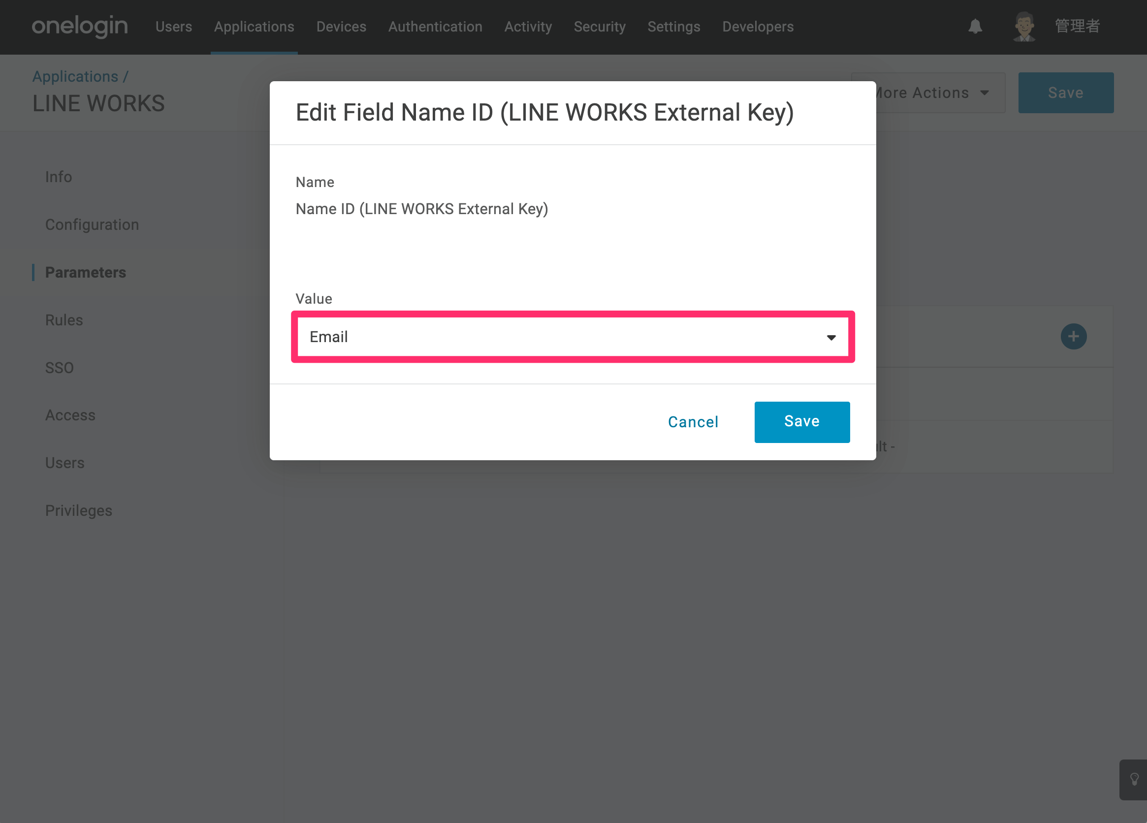This screenshot has width=1147, height=823.
Task: Save the field in the dialog
Action: [x=801, y=422]
